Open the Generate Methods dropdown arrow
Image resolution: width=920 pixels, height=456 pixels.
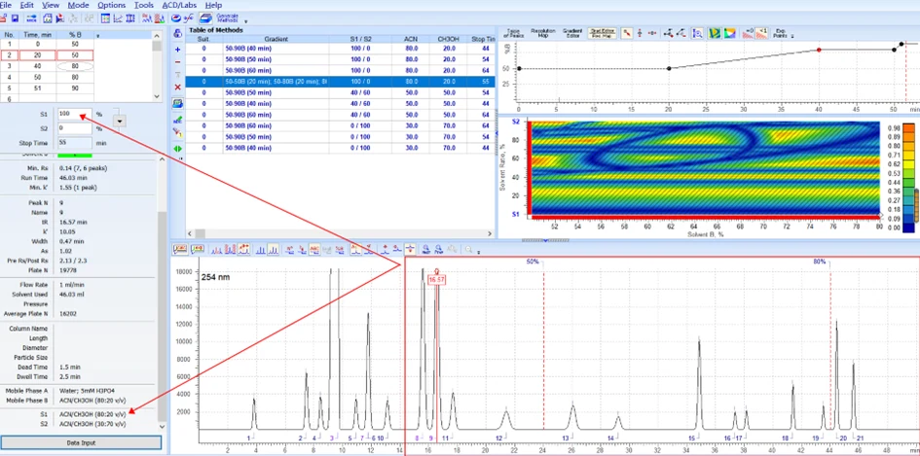point(246,21)
